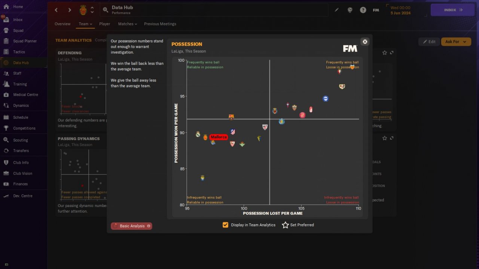Open the Club Vision sidebar icon
This screenshot has height=269, width=479.
(x=6, y=173)
